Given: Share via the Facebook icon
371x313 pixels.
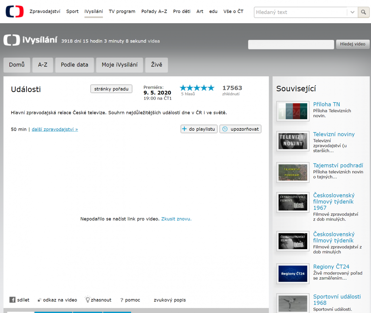Looking at the screenshot, I should click(x=13, y=300).
